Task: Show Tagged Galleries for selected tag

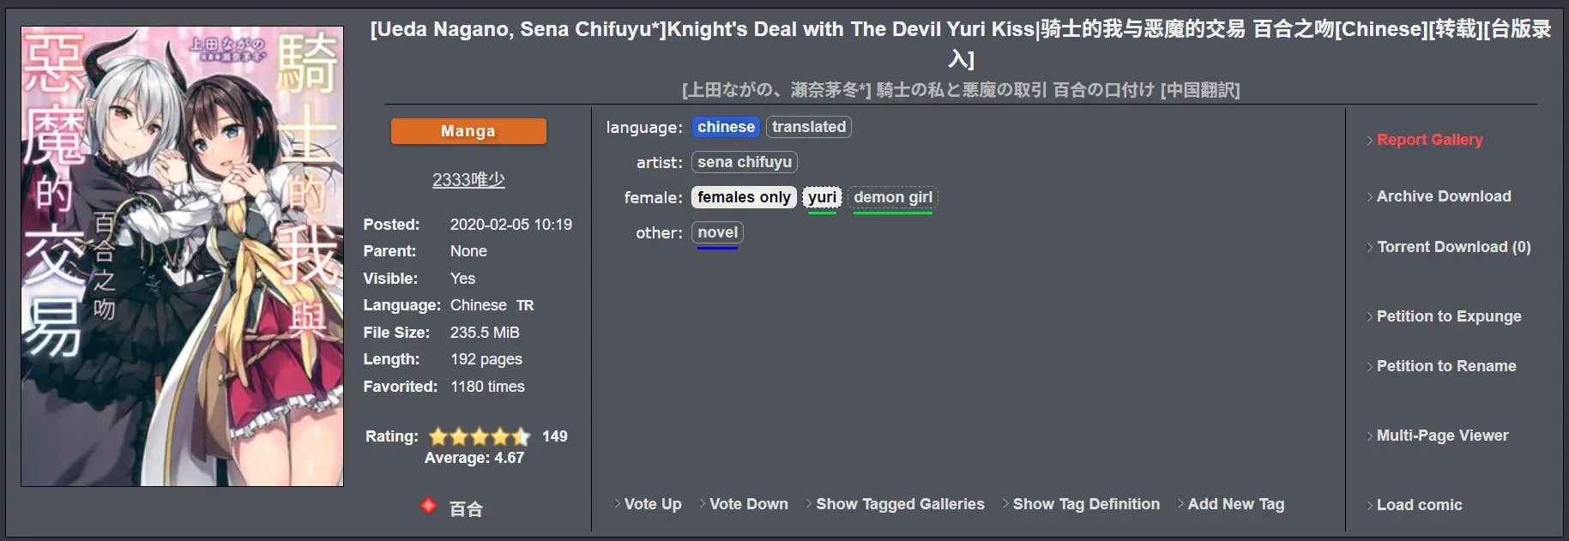Action: 900,504
